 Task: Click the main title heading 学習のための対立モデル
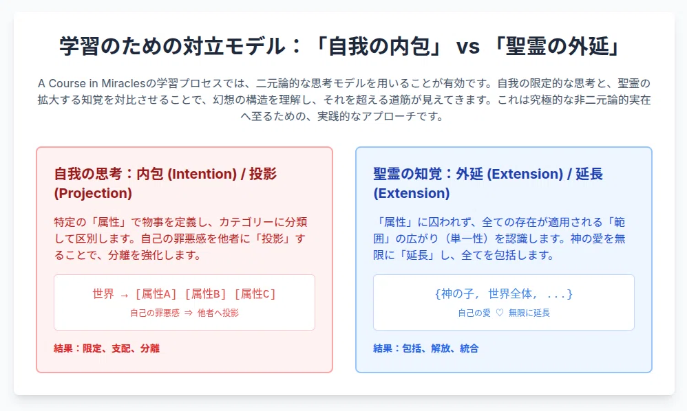(x=339, y=46)
